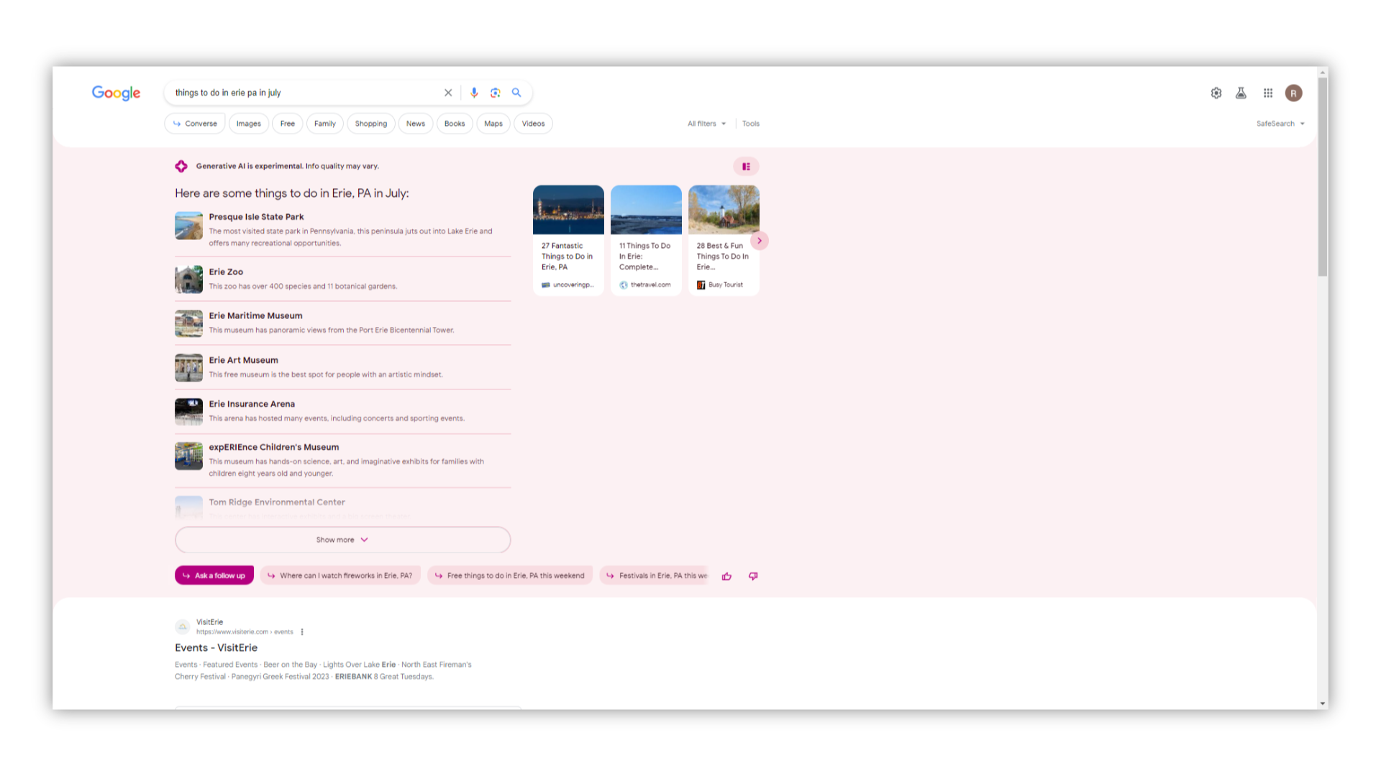Open Search Labs flask icon

click(x=1241, y=93)
